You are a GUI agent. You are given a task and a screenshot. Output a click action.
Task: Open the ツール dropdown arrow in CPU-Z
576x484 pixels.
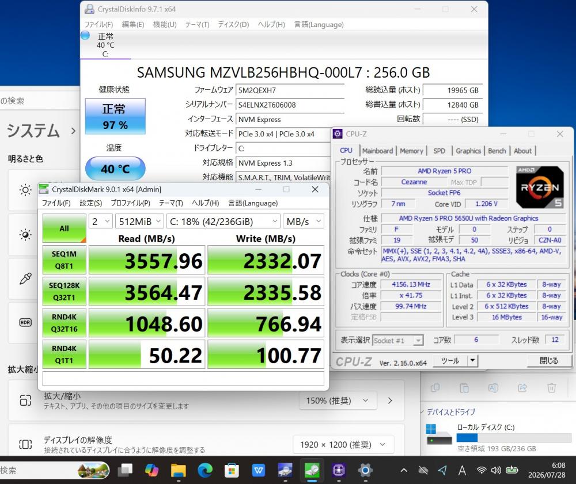pos(472,361)
